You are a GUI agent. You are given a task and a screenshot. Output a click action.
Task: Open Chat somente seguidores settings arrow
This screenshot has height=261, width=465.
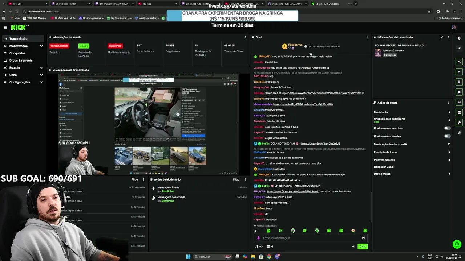[x=449, y=120]
